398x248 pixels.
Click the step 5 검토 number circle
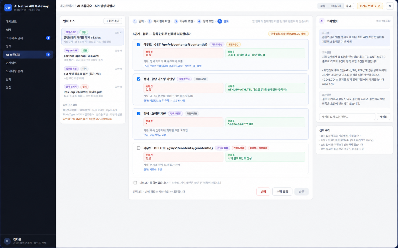[x=220, y=21]
